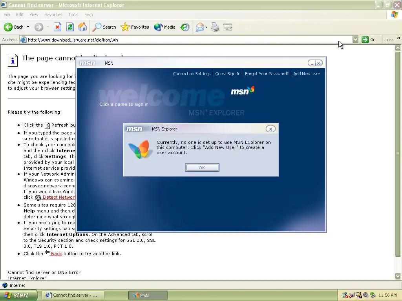This screenshot has height=301, width=402.
Task: Open the File menu
Action: [7, 15]
